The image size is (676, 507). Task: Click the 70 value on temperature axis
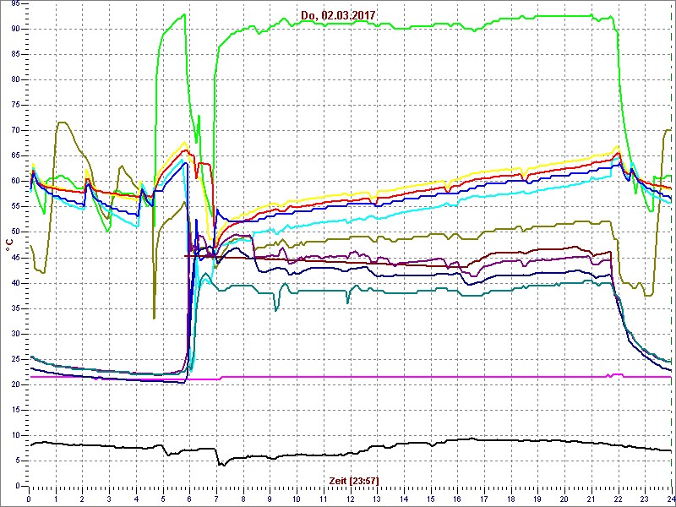pos(14,131)
